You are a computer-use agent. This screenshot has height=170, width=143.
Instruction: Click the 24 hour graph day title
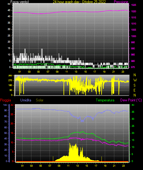click(x=79, y=2)
